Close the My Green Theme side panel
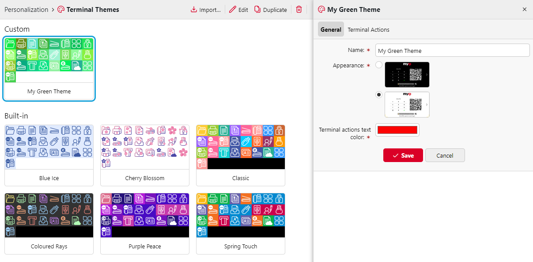Screen dimensions: 533x262 click(x=524, y=10)
